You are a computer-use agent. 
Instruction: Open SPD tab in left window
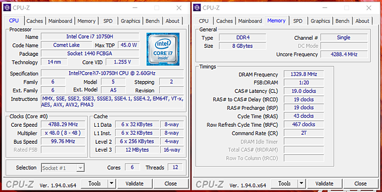pos(108,21)
